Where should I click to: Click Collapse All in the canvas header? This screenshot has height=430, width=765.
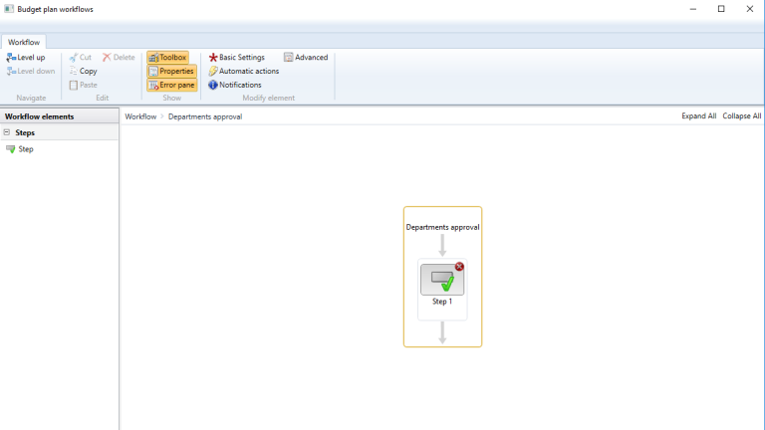(742, 116)
